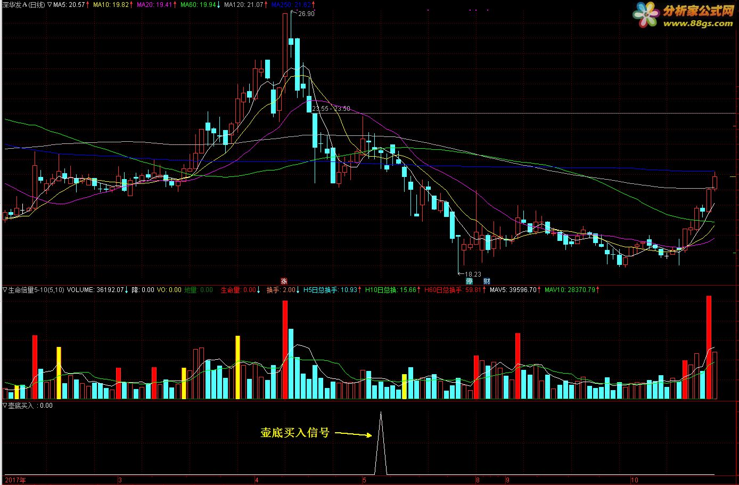Viewport: 739px width, 485px height.
Task: Select the yellow MA10: 19.82 readout
Action: point(111,5)
